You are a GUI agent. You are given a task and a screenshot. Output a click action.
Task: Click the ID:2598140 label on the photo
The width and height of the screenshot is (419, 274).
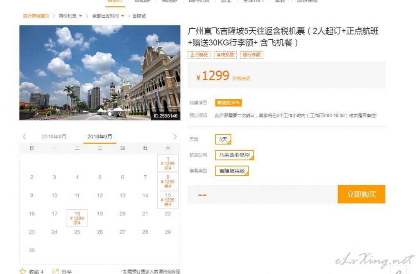pyautogui.click(x=166, y=116)
